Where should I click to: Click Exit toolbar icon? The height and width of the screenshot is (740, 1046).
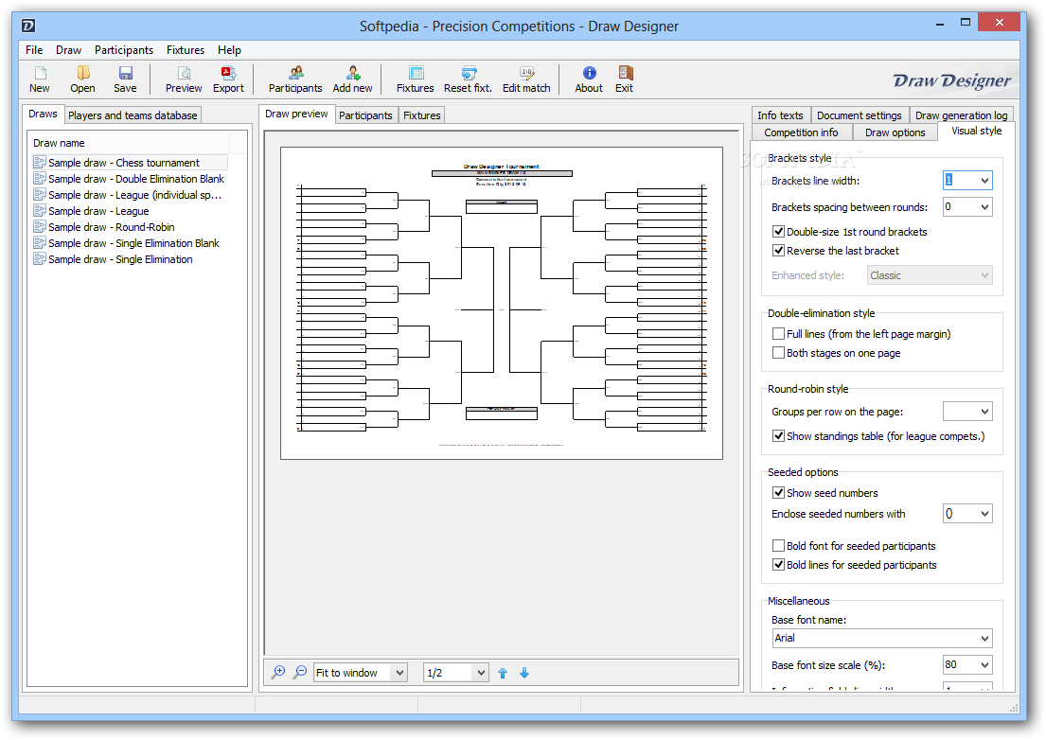[625, 79]
